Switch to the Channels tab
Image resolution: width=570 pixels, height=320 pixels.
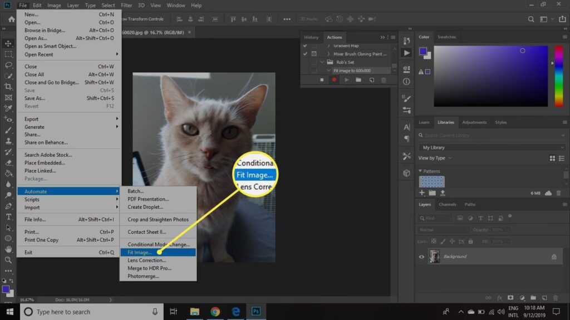(448, 204)
